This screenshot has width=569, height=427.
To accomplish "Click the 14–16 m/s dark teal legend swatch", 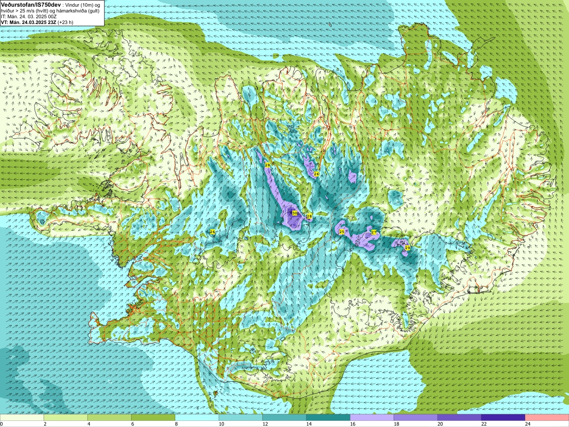I will click(328, 418).
